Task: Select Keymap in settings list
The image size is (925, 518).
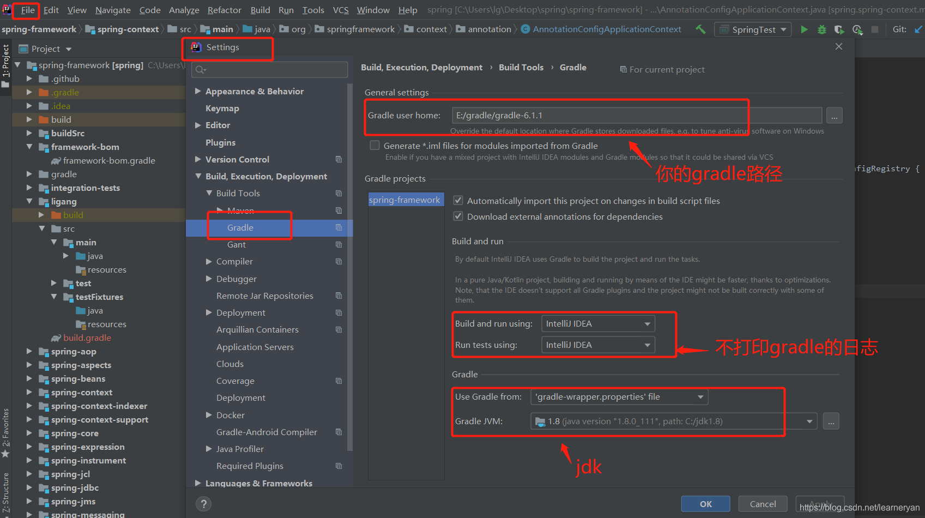Action: click(222, 109)
